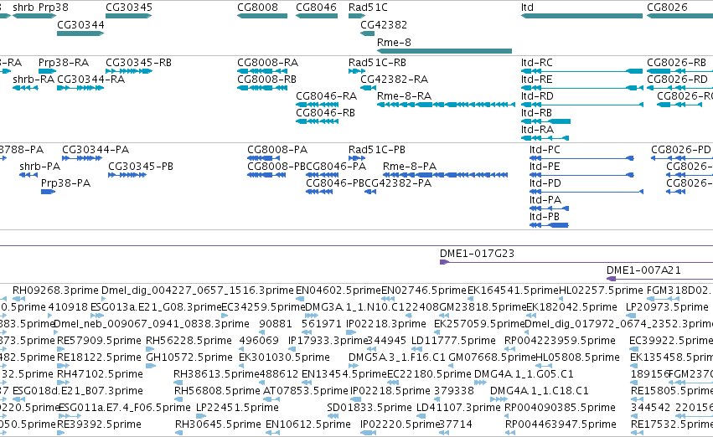This screenshot has width=713, height=437.
Task: Select the EN10612.5prime EST
Action: point(273,433)
